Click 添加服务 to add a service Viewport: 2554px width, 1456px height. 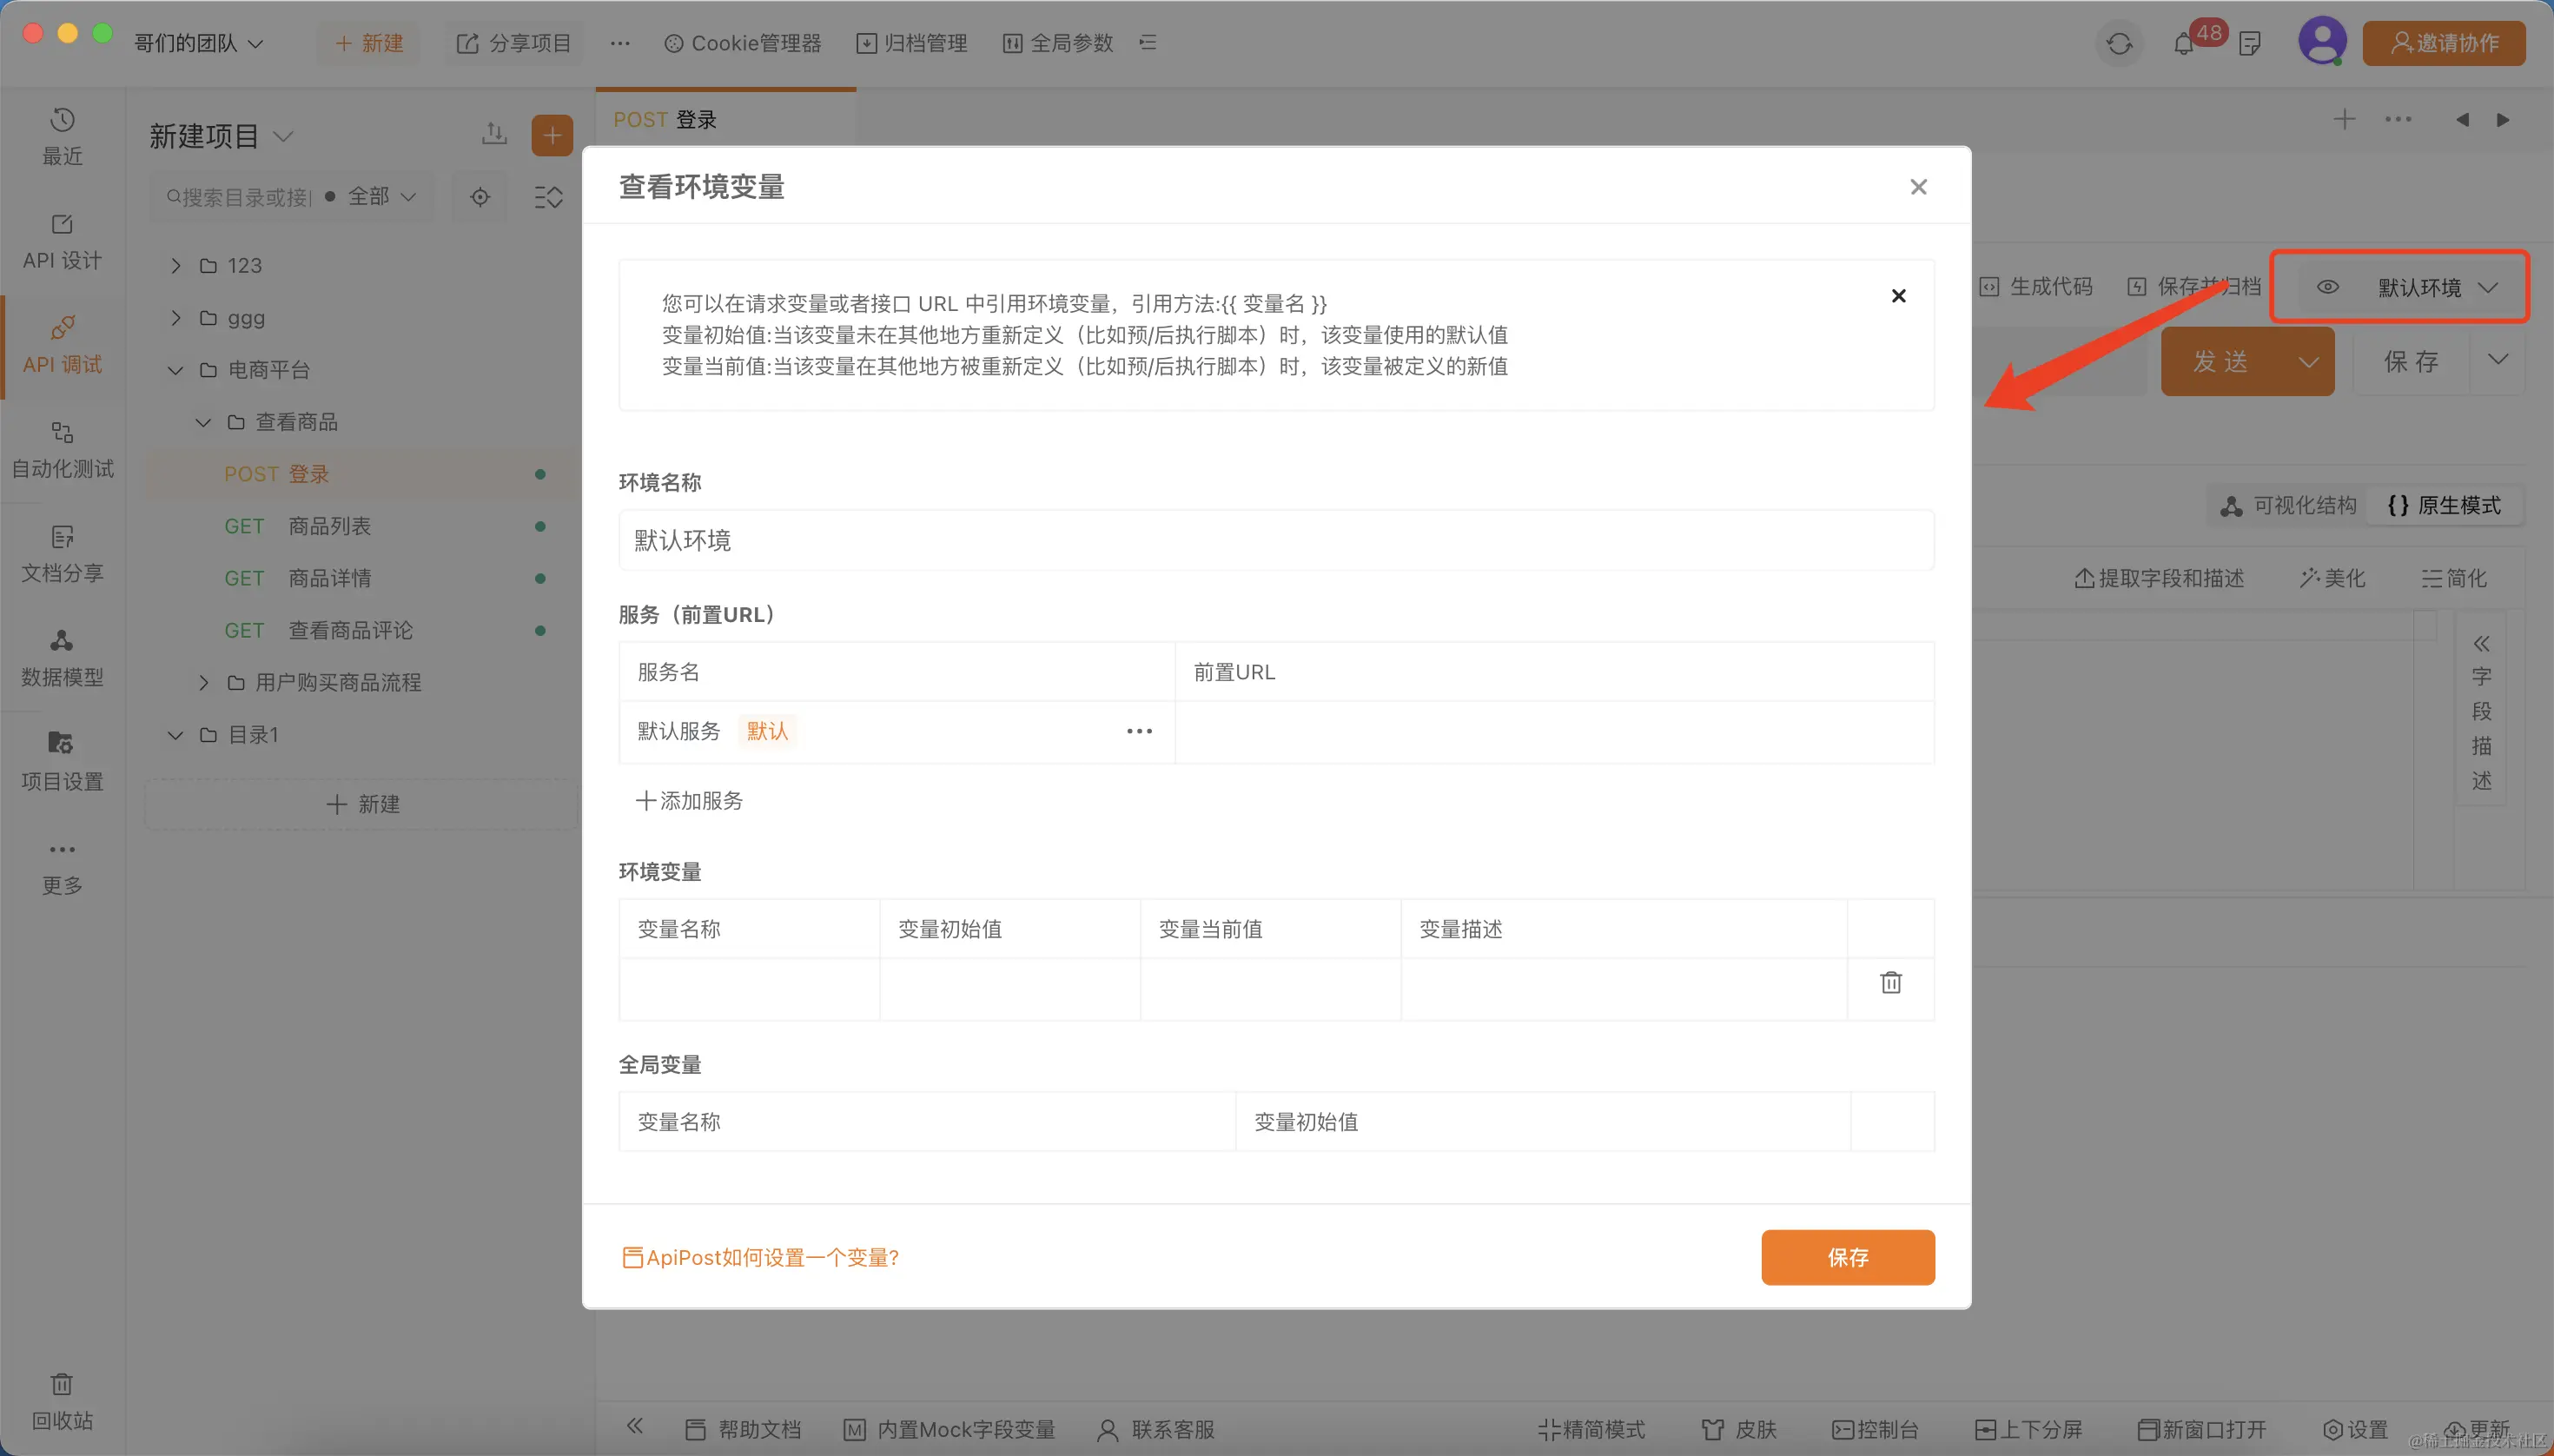tap(690, 801)
